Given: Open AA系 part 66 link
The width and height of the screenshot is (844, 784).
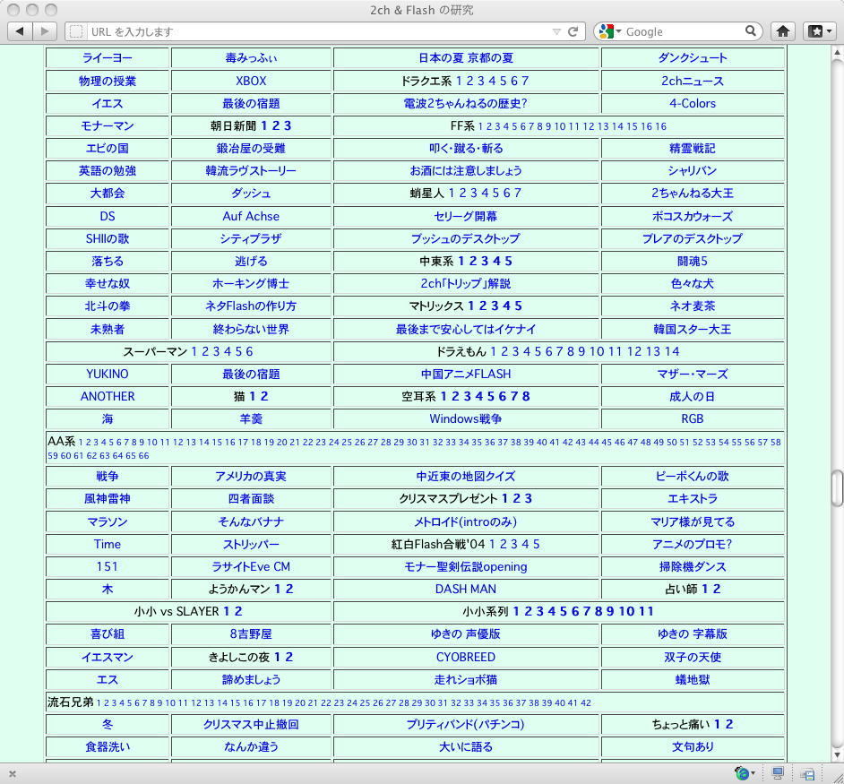Looking at the screenshot, I should (x=143, y=456).
